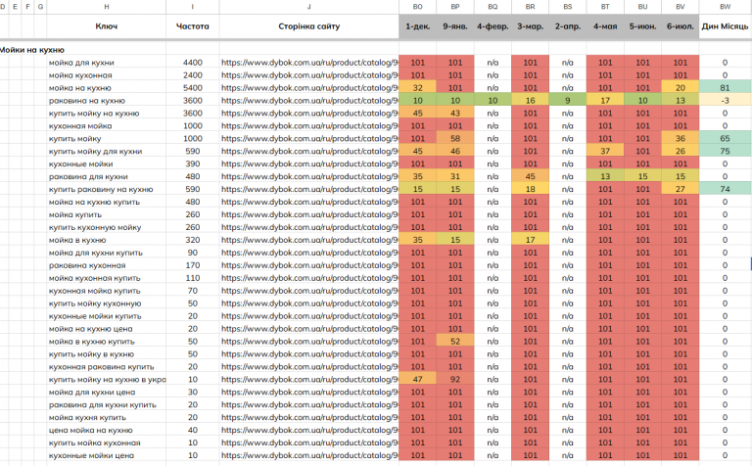Click position 43 in 9-янв. column
Image resolution: width=752 pixels, height=466 pixels.
click(x=455, y=114)
